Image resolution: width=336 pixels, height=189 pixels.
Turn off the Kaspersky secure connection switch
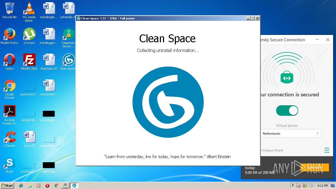[287, 111]
